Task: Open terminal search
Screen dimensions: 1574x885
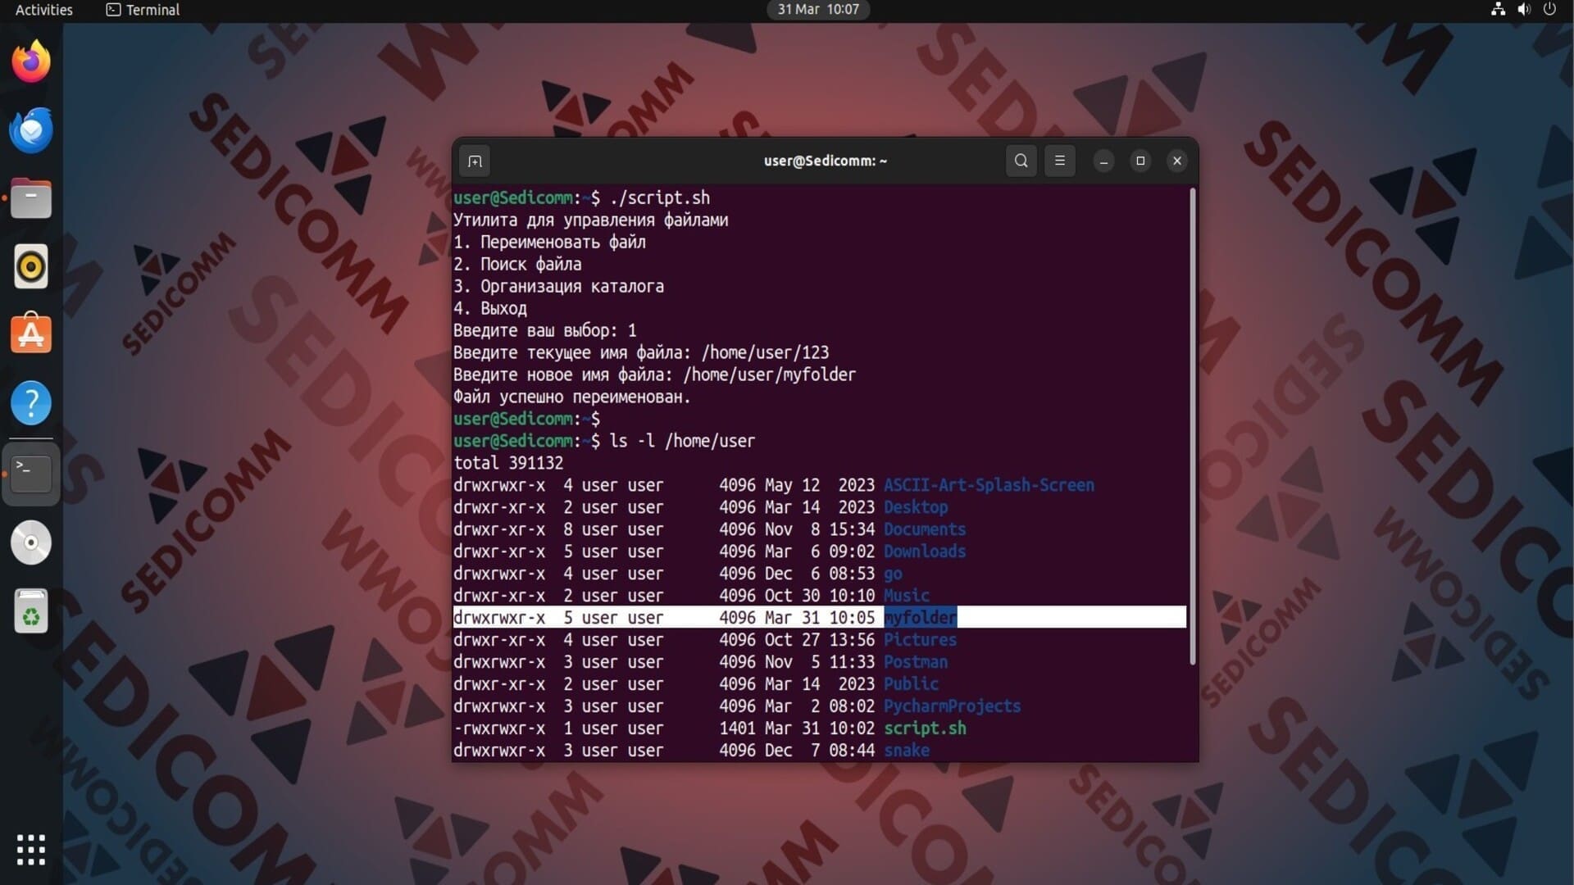Action: point(1021,161)
